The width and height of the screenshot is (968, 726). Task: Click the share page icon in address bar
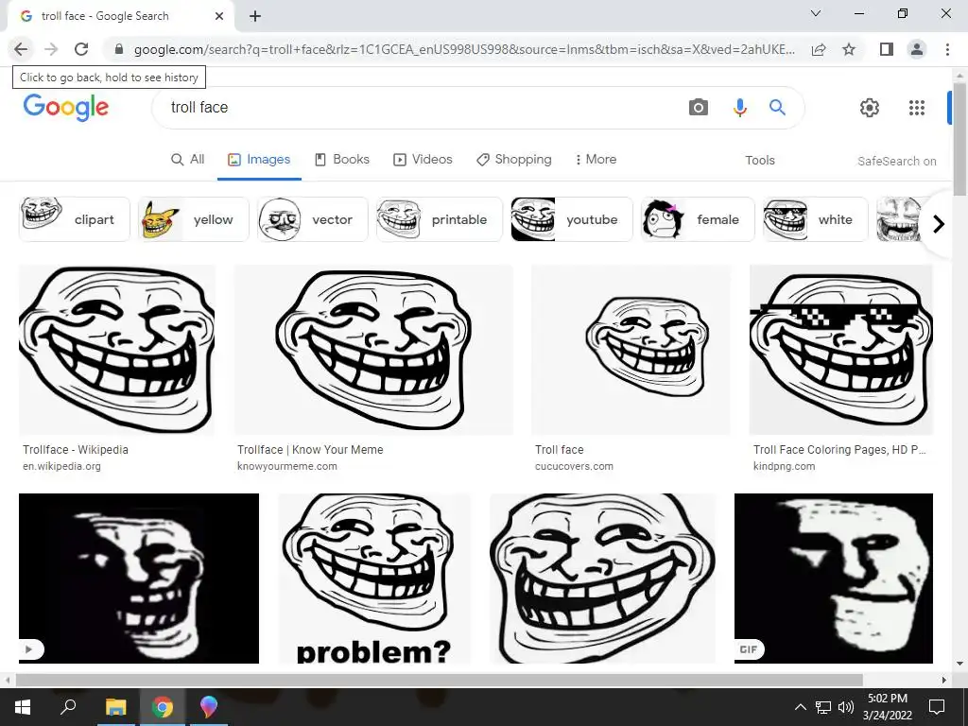pyautogui.click(x=819, y=49)
